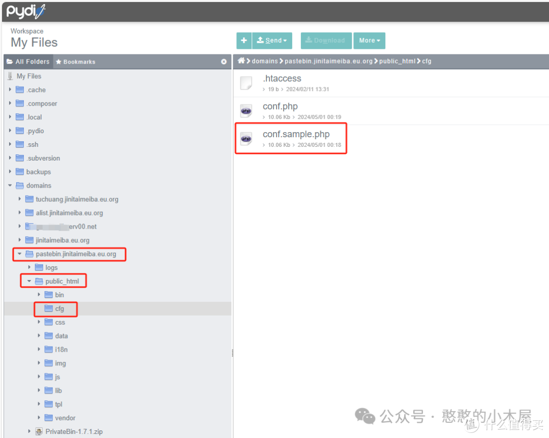Click the data folder icon
Viewport: 549px width, 438px height.
pyautogui.click(x=49, y=336)
